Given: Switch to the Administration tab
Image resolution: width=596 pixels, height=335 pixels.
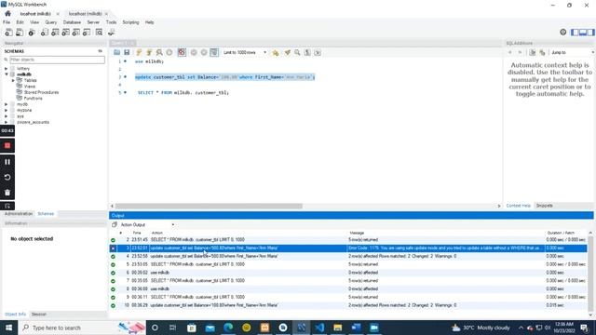Looking at the screenshot, I should click(x=19, y=214).
